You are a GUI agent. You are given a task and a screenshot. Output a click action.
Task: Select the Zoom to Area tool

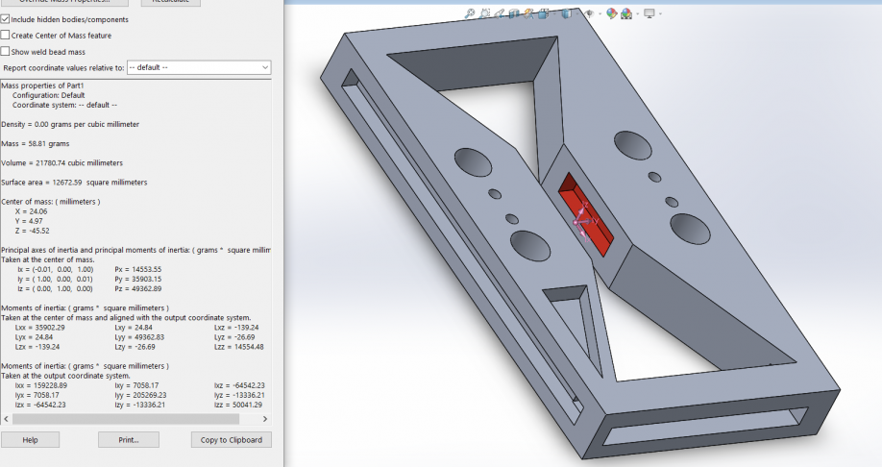[x=484, y=13]
